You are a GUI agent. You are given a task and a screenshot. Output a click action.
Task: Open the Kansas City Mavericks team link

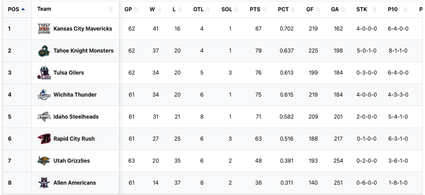point(82,29)
